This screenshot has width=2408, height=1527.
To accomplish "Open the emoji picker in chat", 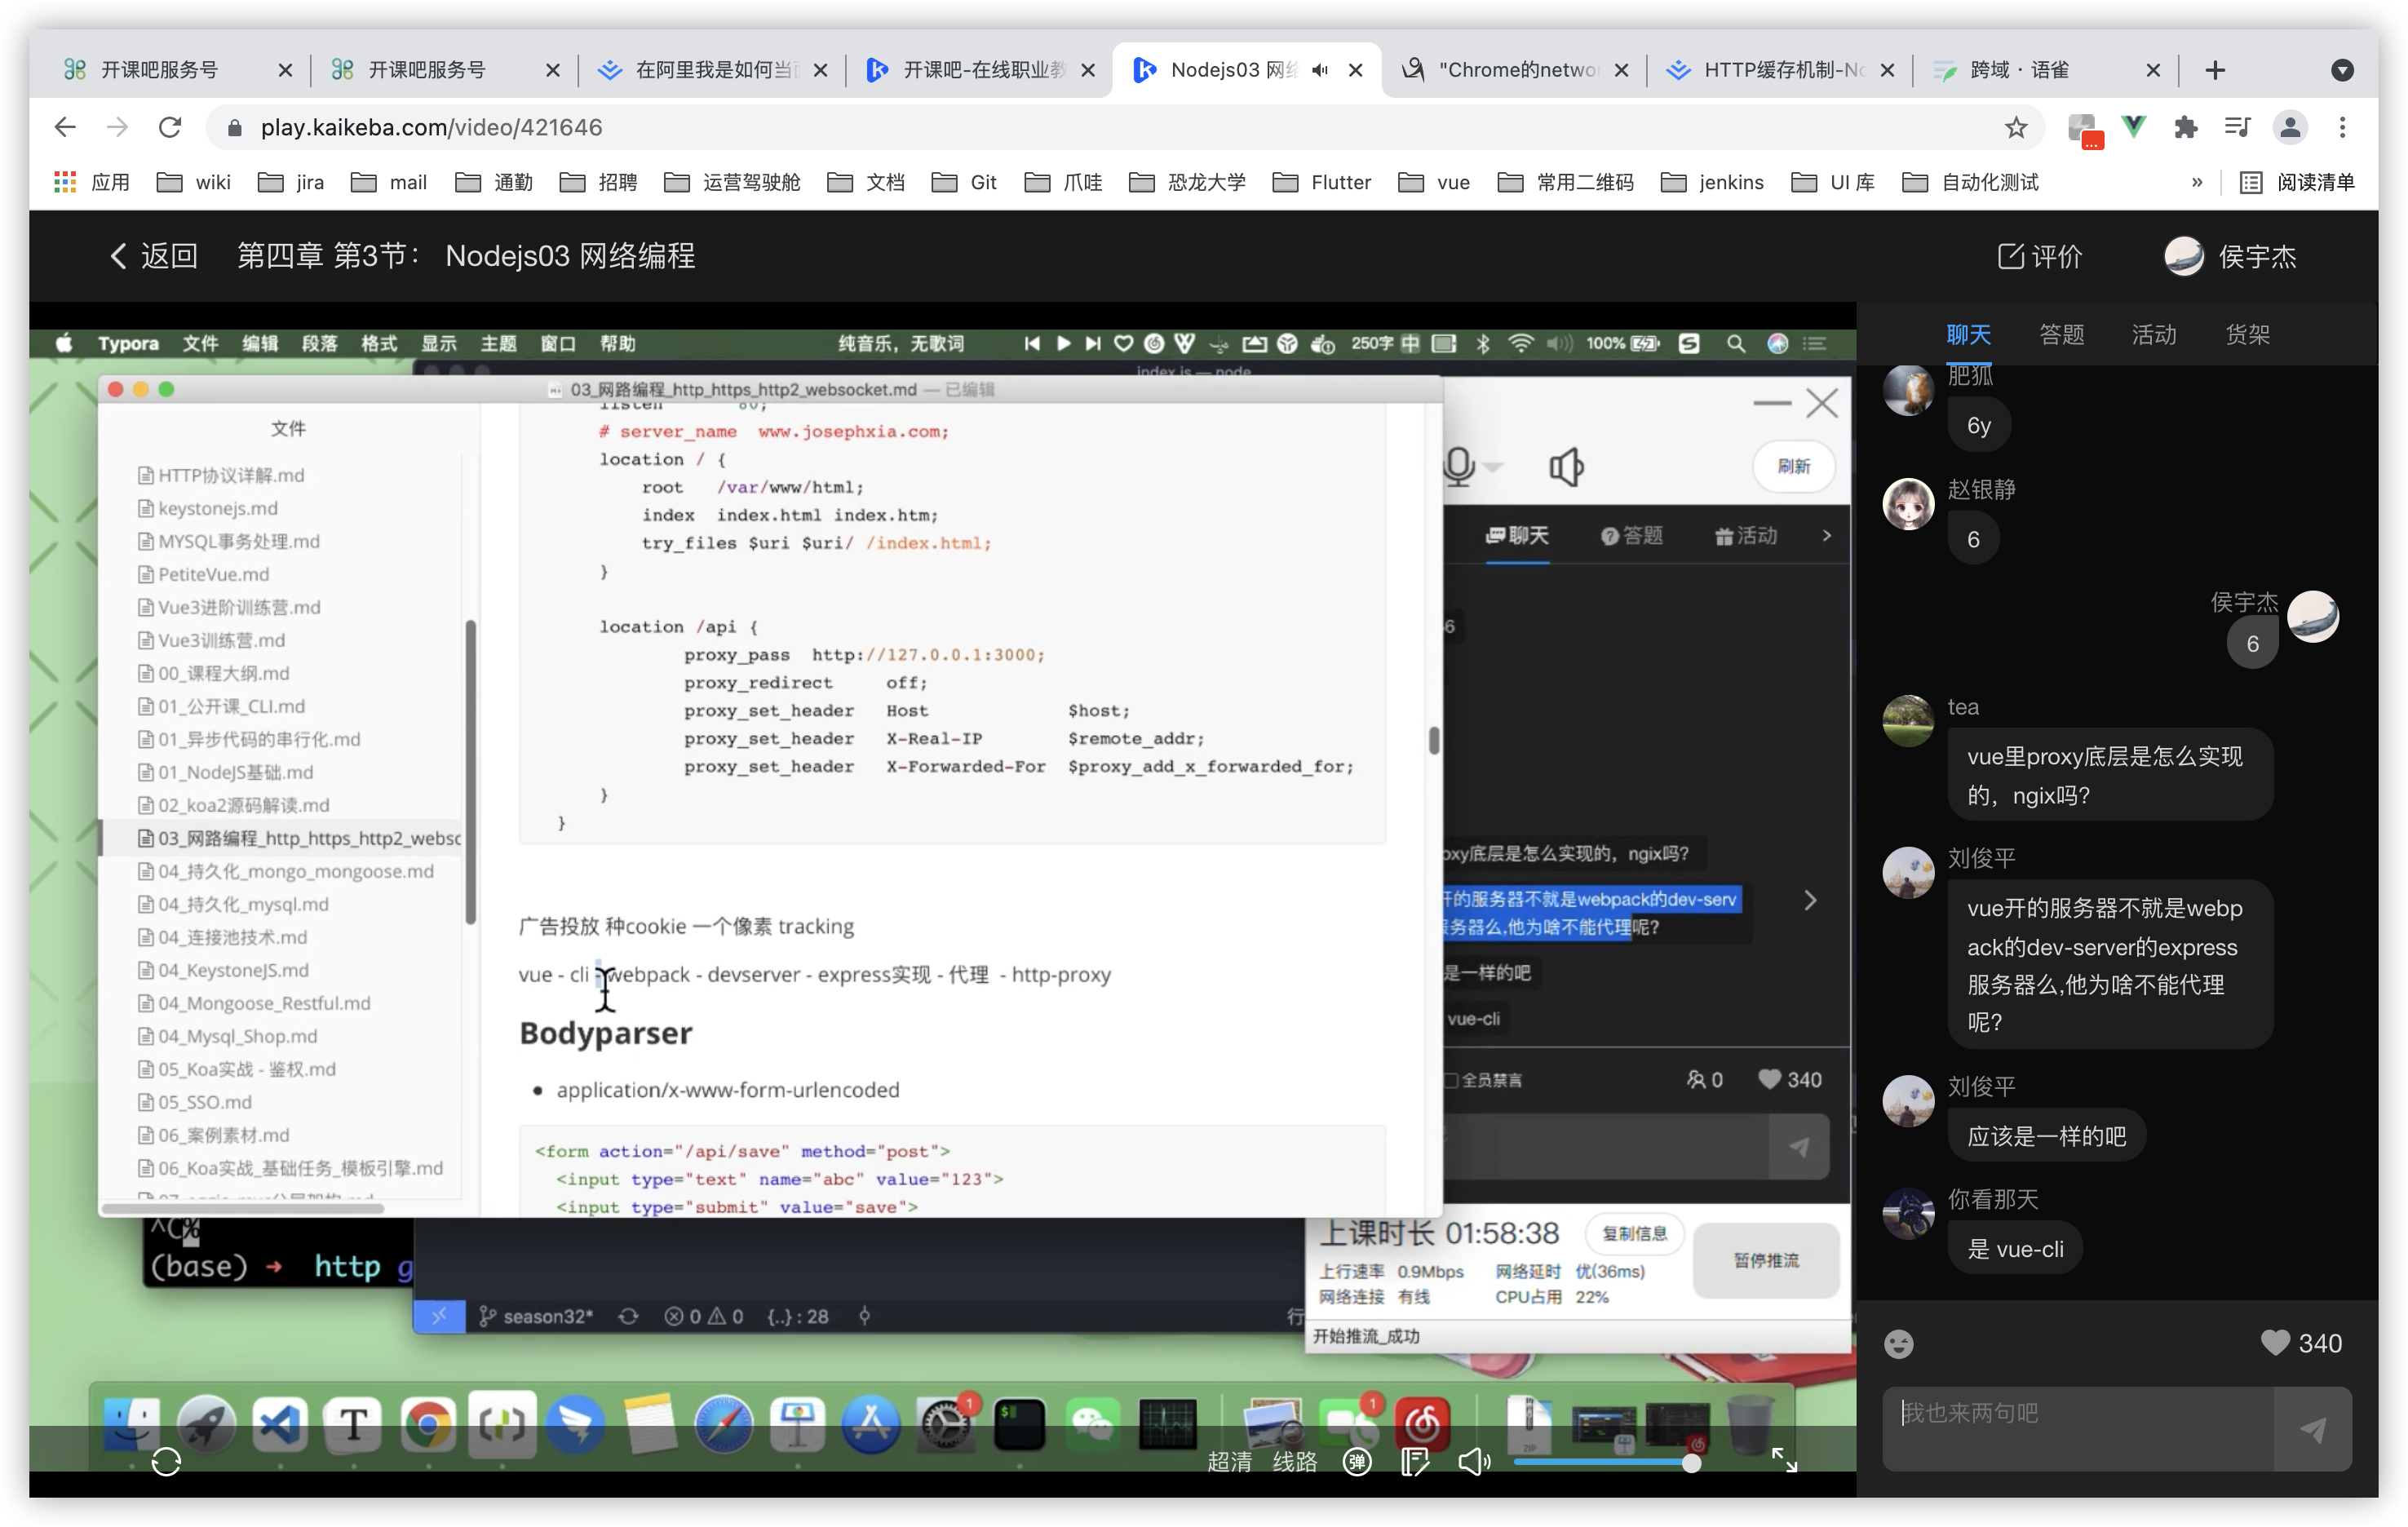I will tap(1898, 1343).
